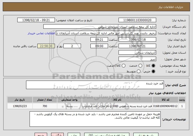Select جزیی purchase process type
193x136 pixels.
click(153, 71)
